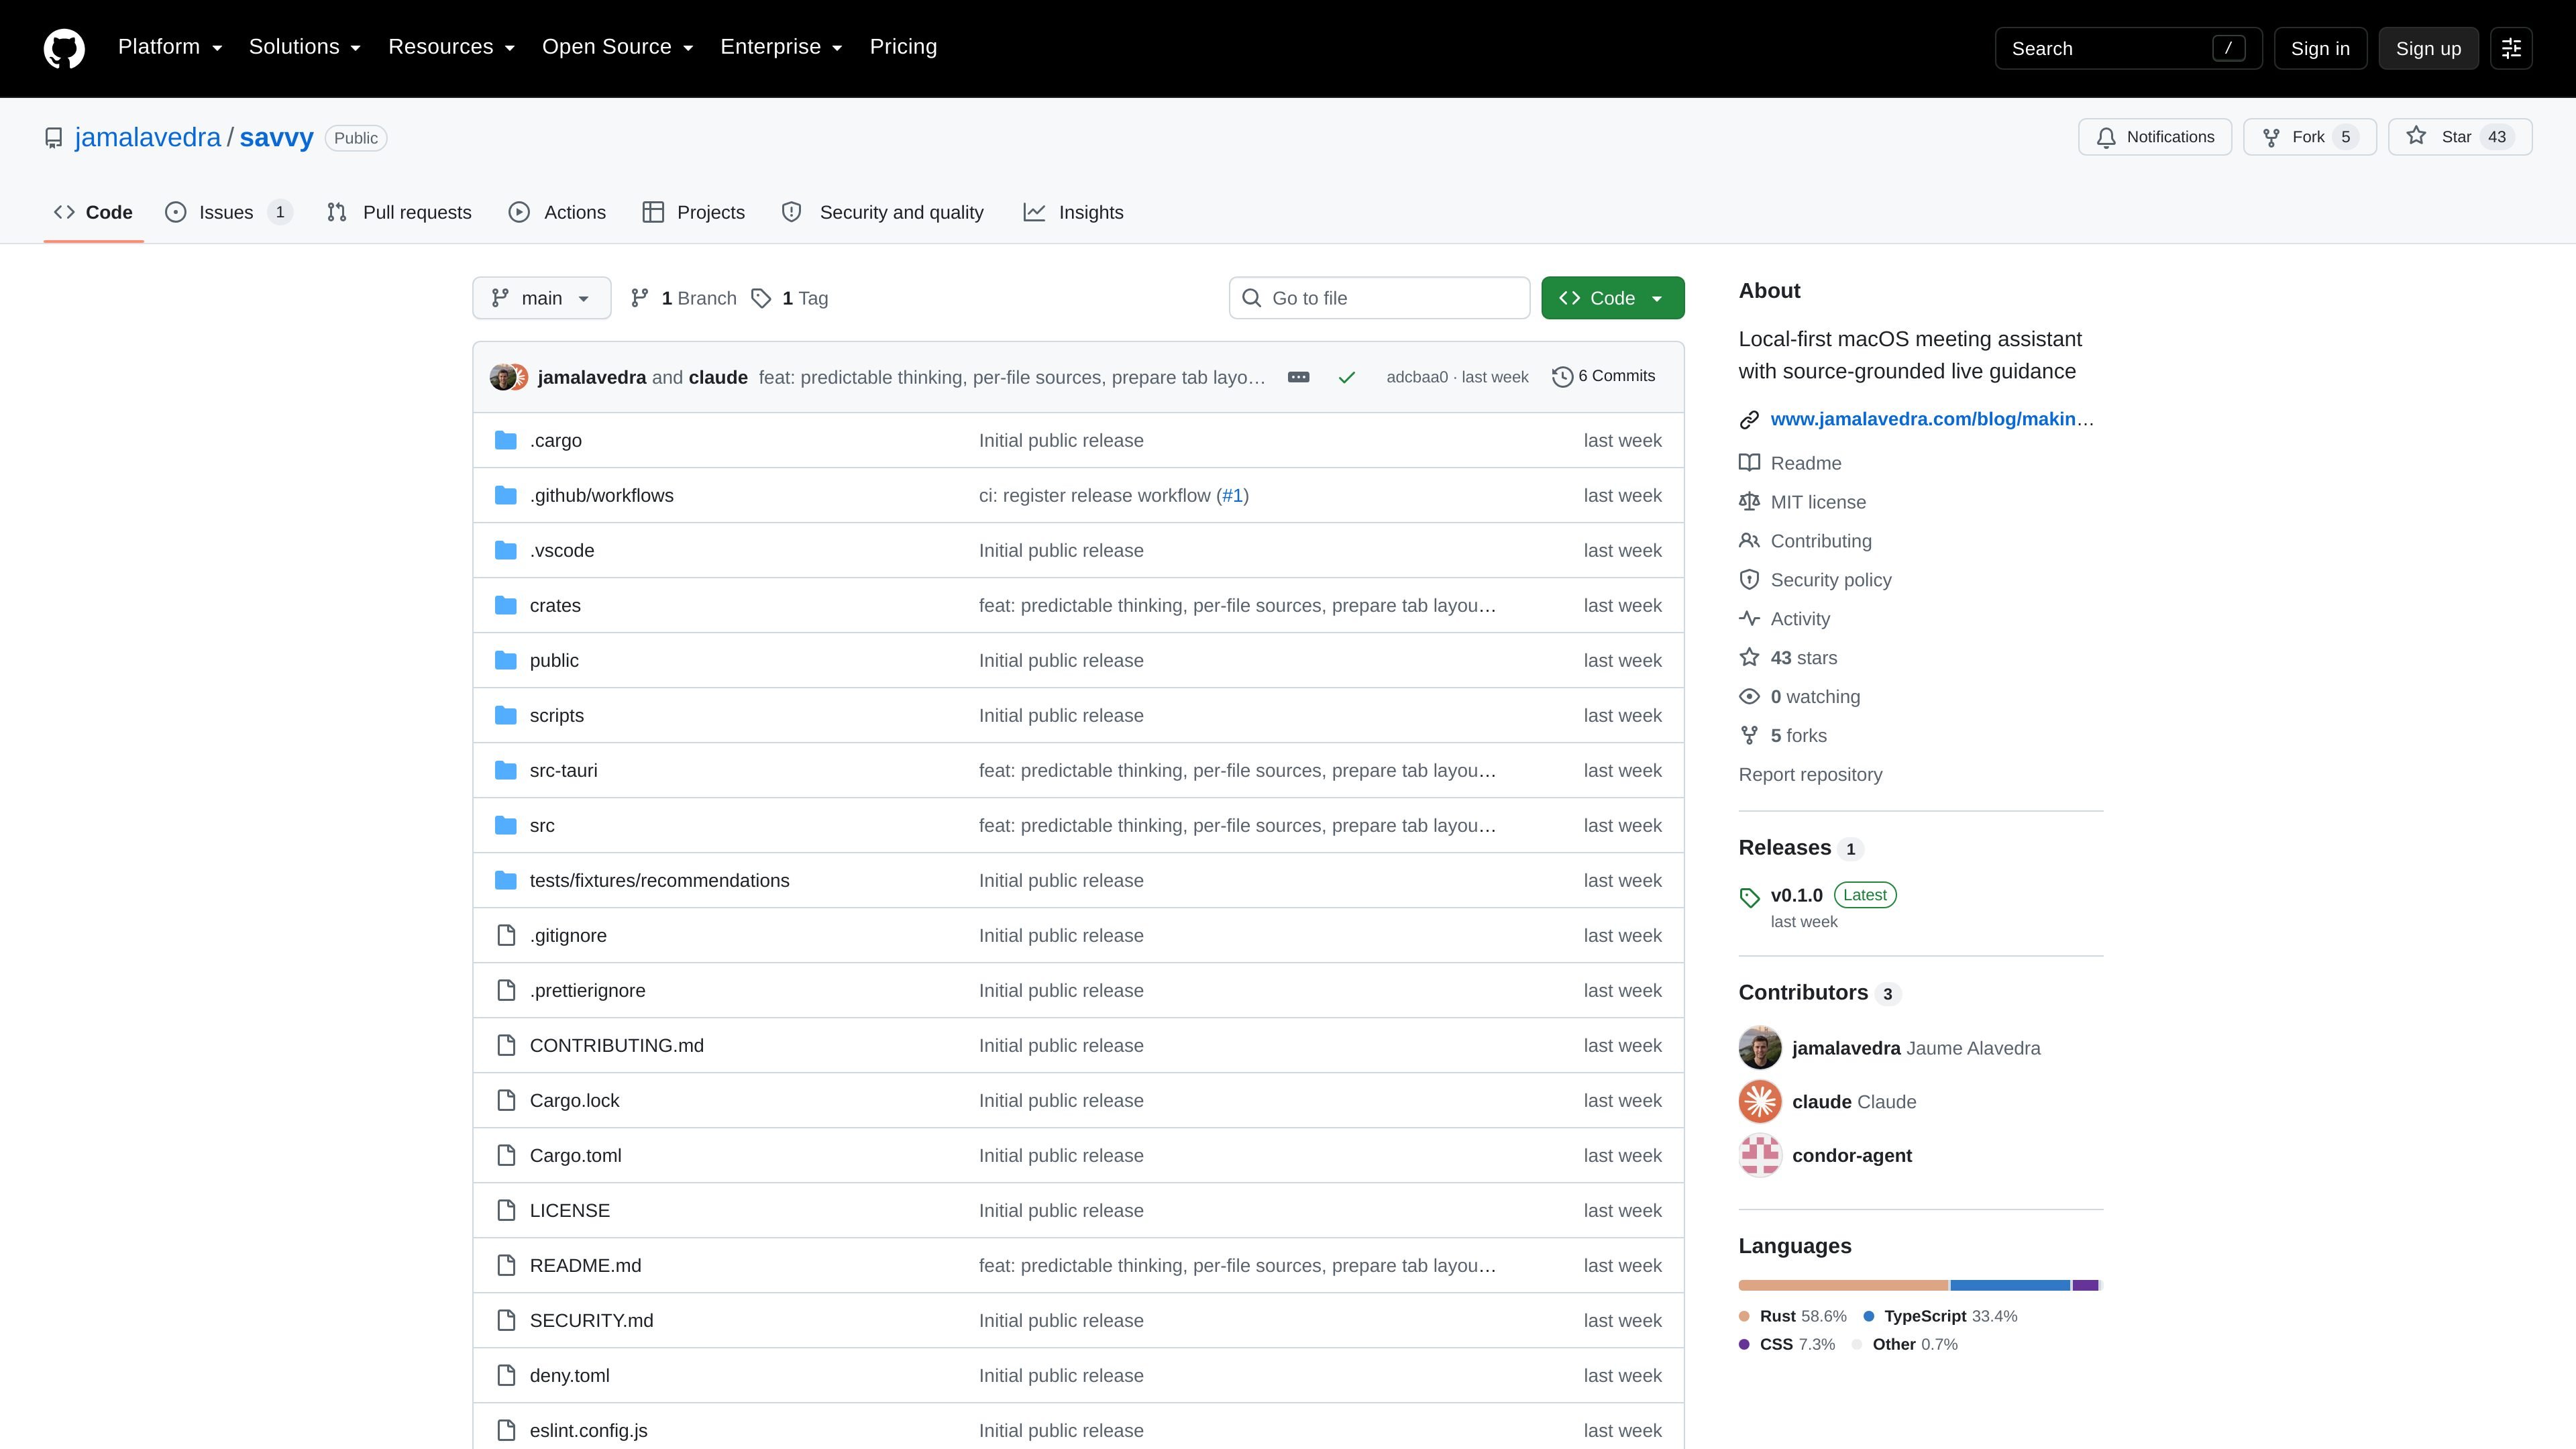Star the savvy repository
The image size is (2576, 1449).
click(x=2459, y=137)
